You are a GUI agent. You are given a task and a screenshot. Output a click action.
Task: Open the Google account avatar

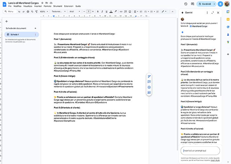click(227, 4)
